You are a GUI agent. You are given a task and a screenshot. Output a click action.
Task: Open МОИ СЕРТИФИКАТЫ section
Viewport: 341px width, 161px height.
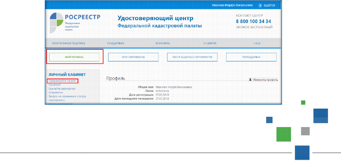pos(133,57)
